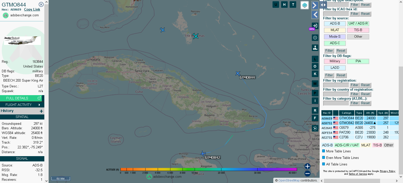
Task: Click Reset button for ICAO hex id
Action: click(x=365, y=14)
